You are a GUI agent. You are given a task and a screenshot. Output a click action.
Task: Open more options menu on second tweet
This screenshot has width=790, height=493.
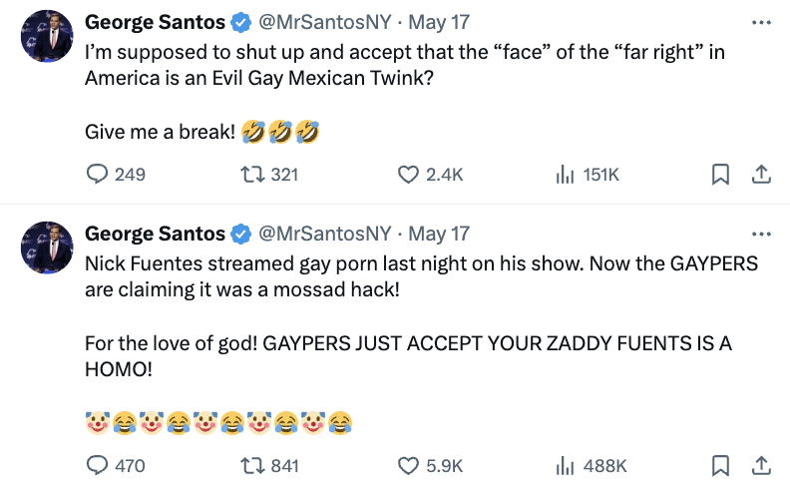(761, 235)
